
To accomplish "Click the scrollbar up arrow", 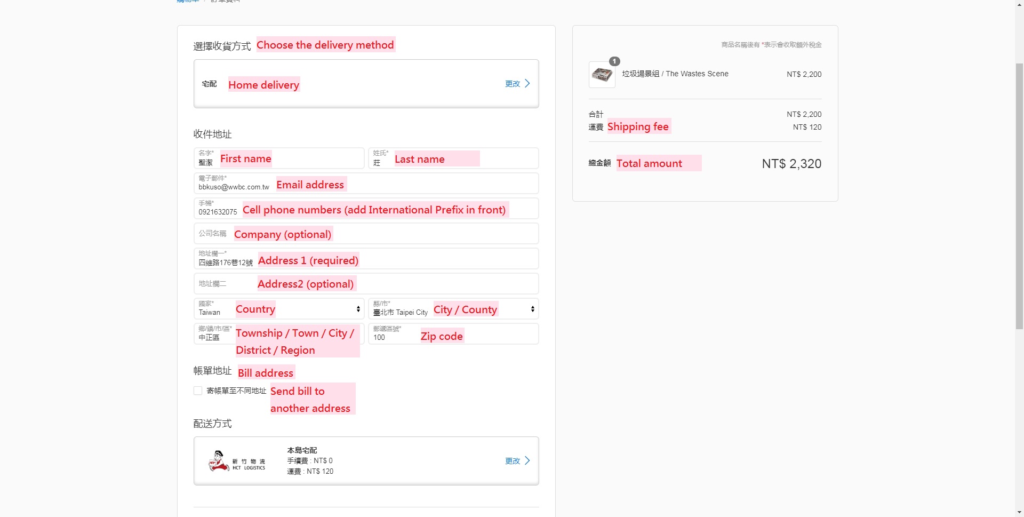I will [x=1019, y=4].
